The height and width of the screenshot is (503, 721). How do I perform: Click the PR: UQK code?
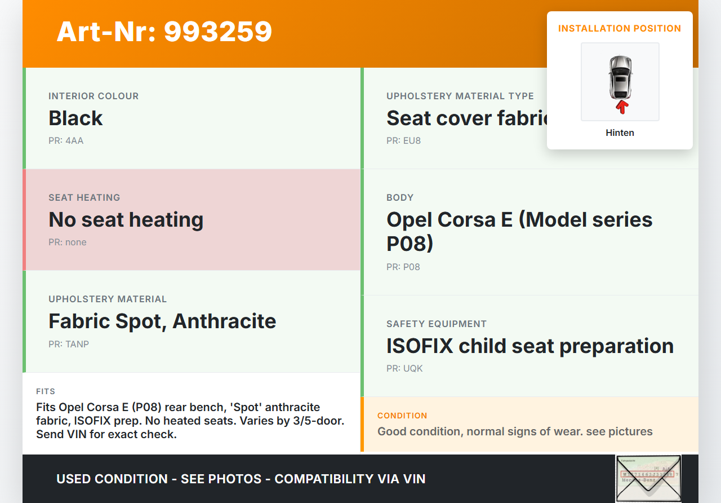coord(404,369)
